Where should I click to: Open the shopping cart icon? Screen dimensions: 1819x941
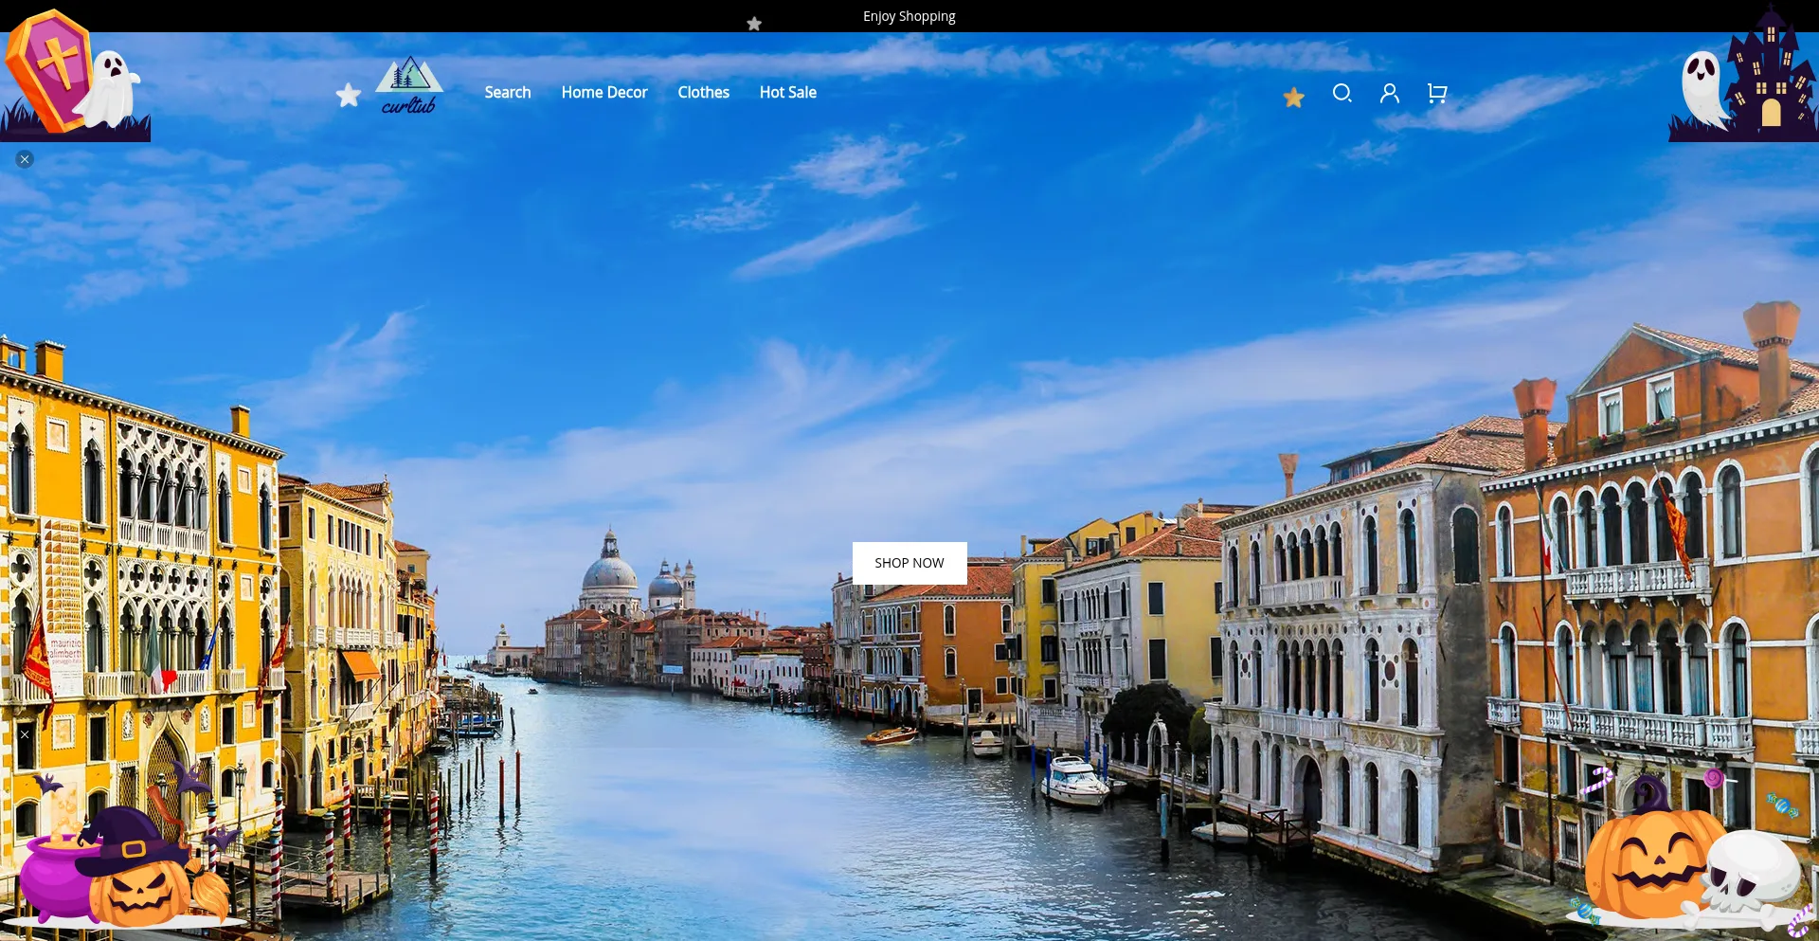[1436, 93]
